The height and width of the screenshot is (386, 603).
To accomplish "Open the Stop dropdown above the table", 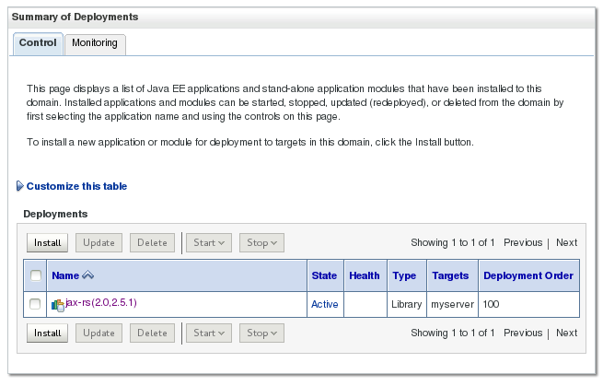I will (x=261, y=243).
